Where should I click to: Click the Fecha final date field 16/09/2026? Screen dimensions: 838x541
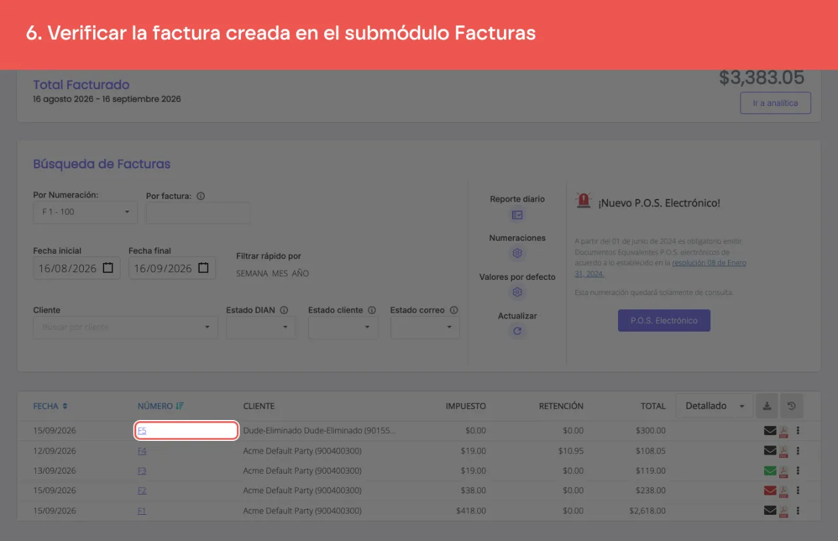[172, 268]
